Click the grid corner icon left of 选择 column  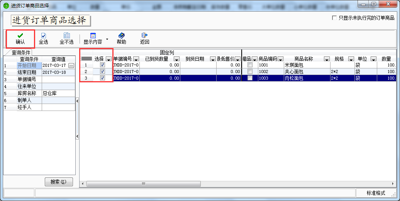[86, 59]
